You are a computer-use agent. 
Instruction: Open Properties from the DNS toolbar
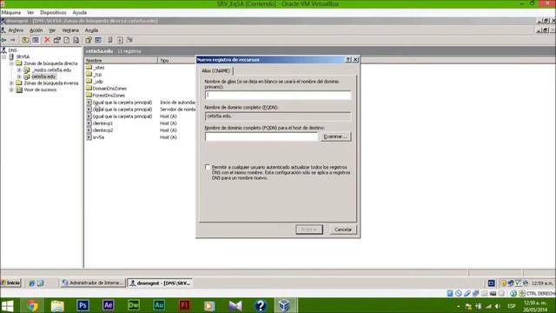56,40
